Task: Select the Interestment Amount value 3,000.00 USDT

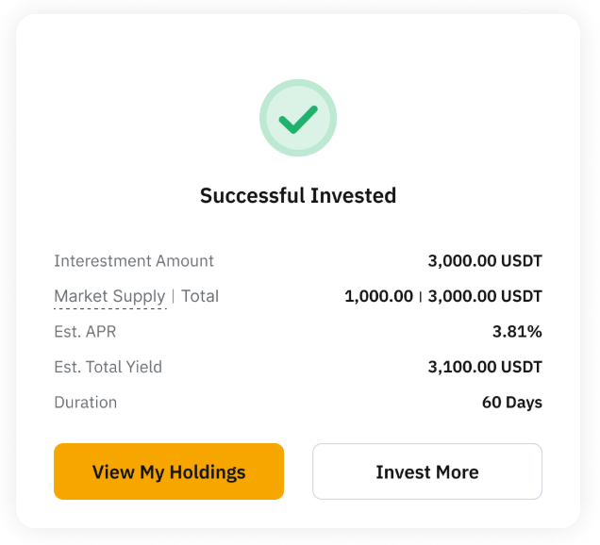Action: tap(485, 261)
